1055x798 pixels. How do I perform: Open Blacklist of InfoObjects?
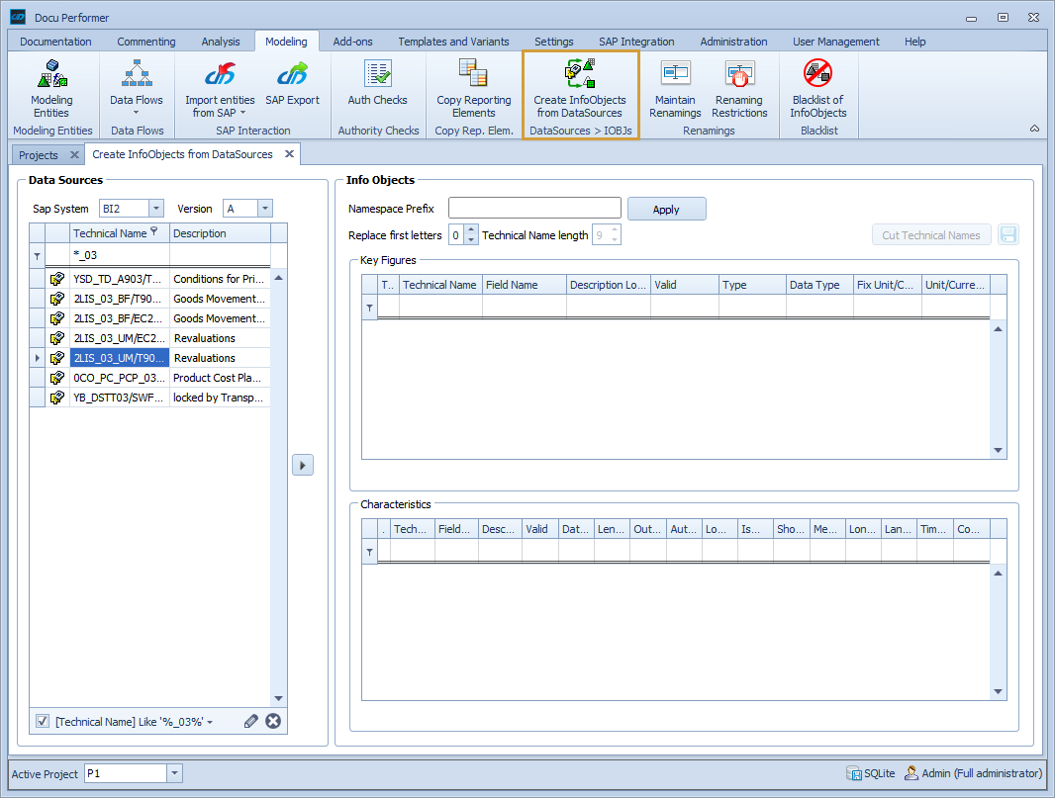coord(817,87)
